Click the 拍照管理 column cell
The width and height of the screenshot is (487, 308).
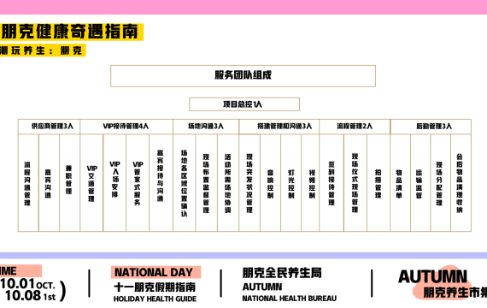tap(378, 183)
